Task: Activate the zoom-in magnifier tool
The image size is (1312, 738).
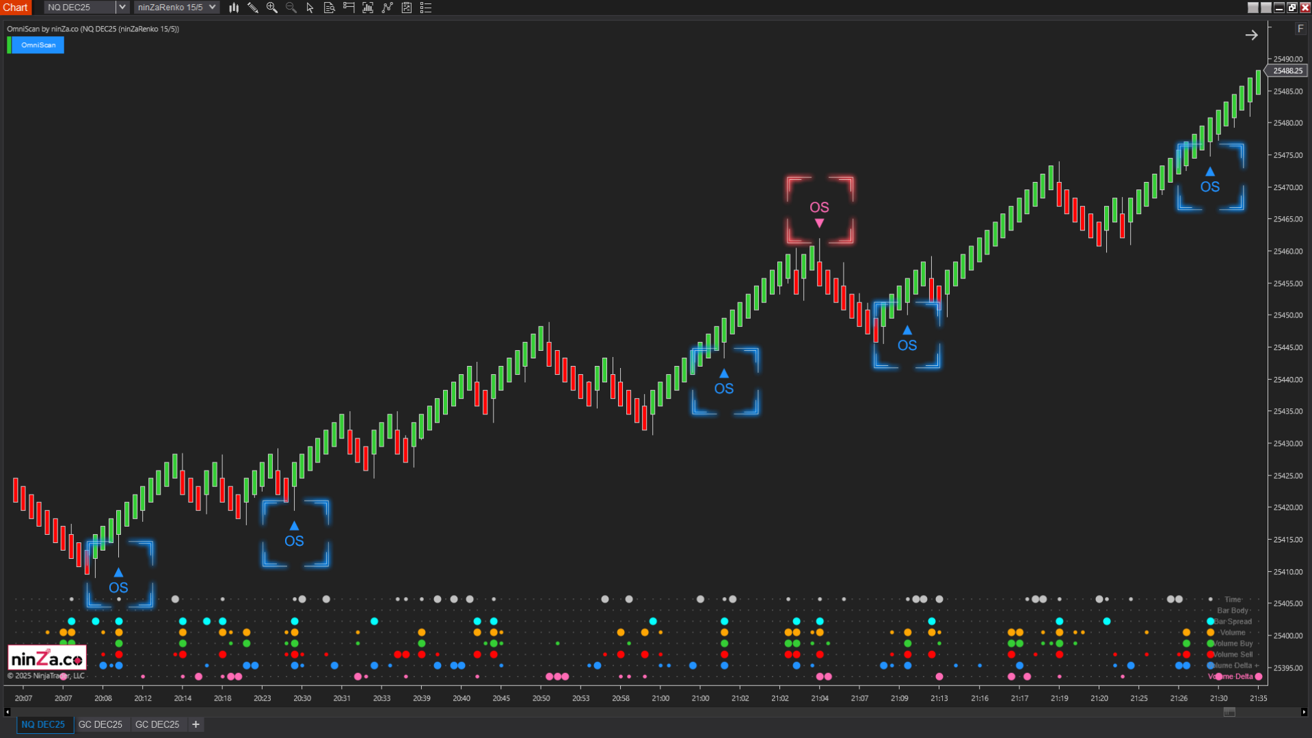Action: coord(271,8)
